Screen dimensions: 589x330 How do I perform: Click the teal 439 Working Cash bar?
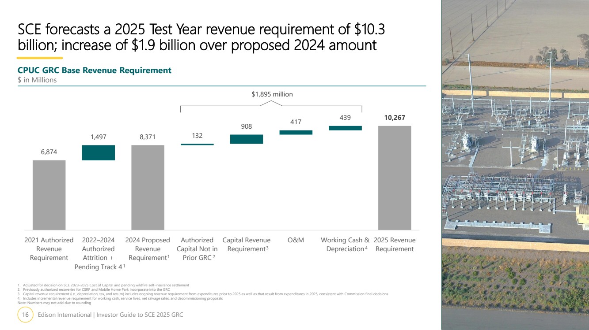345,128
